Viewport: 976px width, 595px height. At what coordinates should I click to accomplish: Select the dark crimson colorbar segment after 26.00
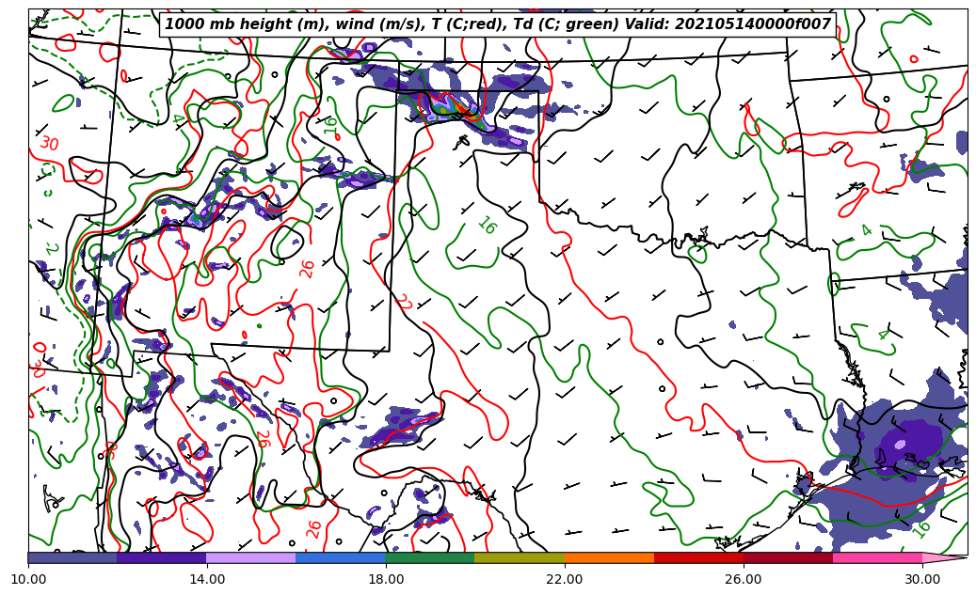(x=788, y=557)
